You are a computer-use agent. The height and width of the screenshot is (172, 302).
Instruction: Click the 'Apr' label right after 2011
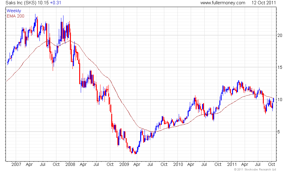[245, 165]
